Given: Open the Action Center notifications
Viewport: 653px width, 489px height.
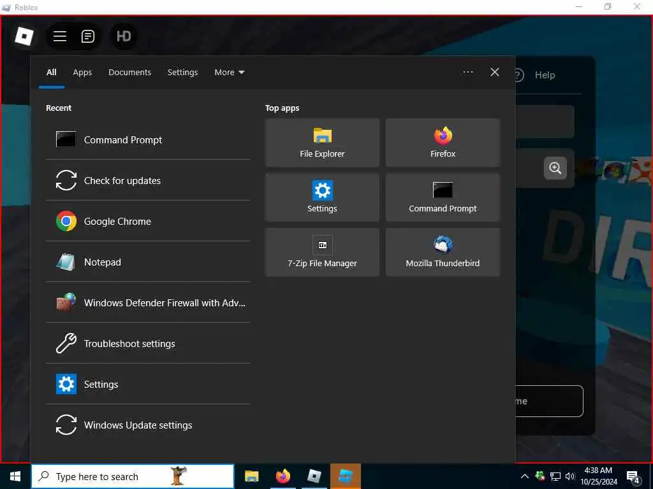Looking at the screenshot, I should point(633,477).
